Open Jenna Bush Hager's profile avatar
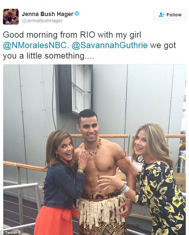This screenshot has height=235, width=189. 11,16
